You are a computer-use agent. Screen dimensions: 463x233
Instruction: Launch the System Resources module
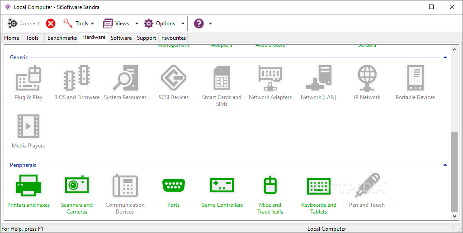(125, 83)
